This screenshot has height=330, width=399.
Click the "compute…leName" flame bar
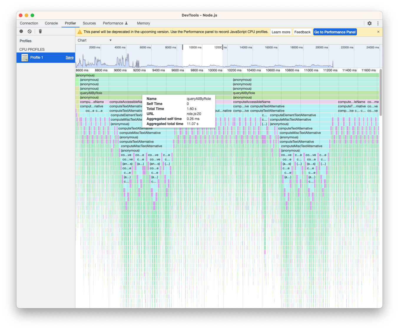(352, 102)
